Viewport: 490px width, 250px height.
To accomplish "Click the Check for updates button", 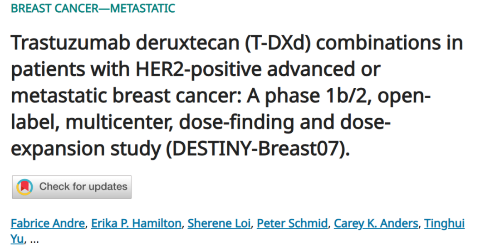I will click(x=72, y=187).
